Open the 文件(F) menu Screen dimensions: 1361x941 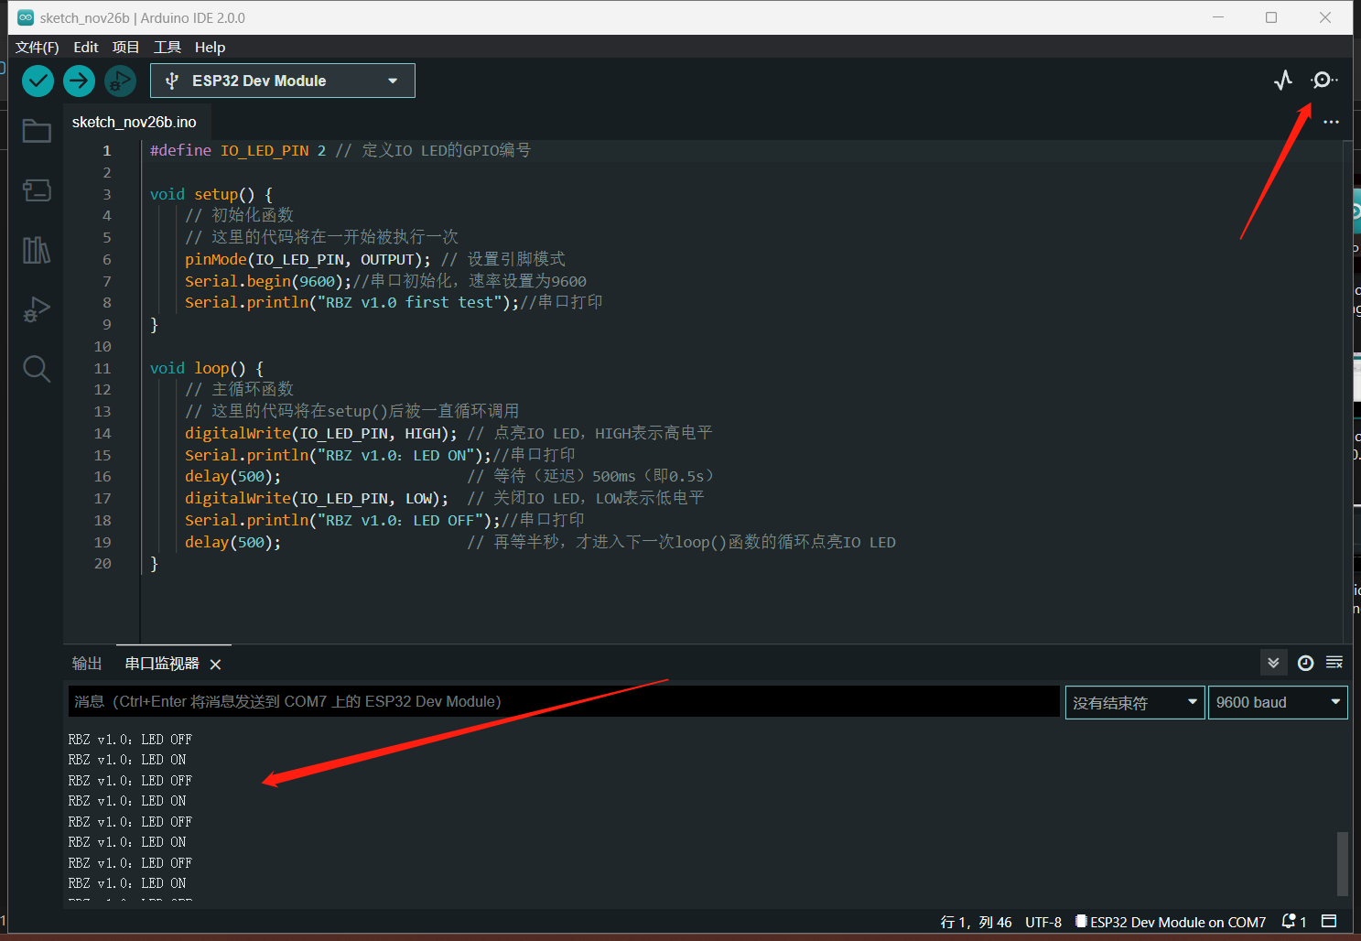[x=37, y=48]
